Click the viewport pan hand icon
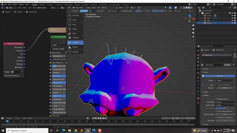237x133 pixels. [193, 29]
